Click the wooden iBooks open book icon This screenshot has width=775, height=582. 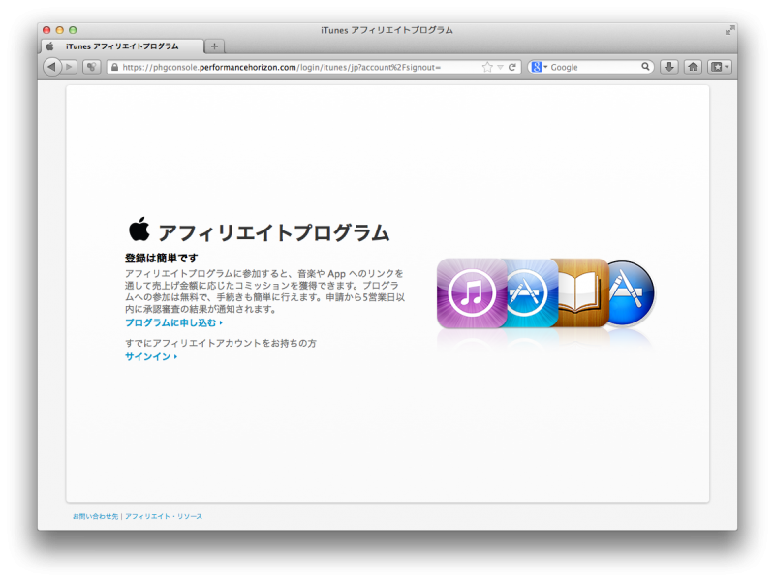(x=582, y=293)
